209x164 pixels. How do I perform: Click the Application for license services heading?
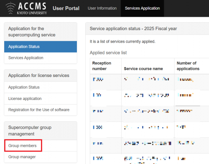tap(38, 75)
